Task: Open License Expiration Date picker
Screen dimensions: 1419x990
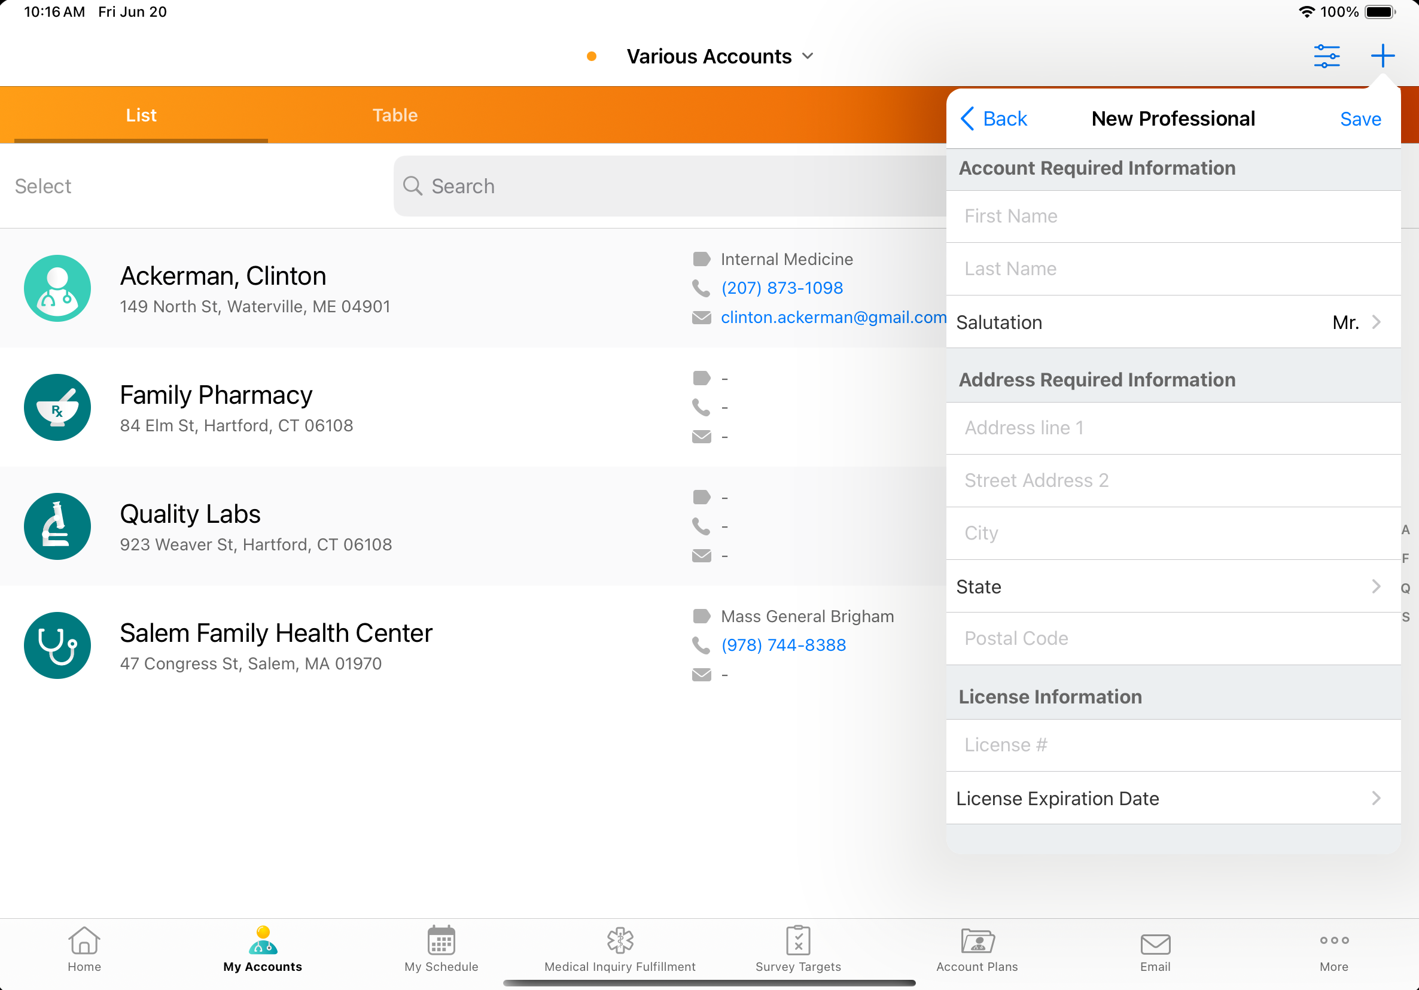Action: (1173, 798)
